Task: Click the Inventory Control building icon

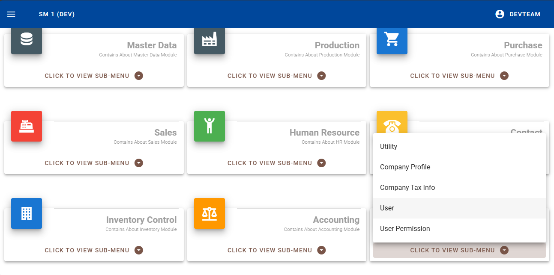Action: coord(27,213)
